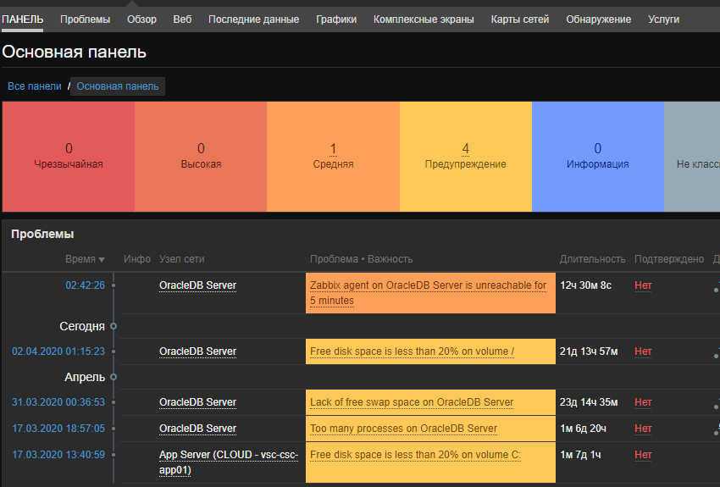
Task: Open the Все панели breadcrumb link
Action: point(35,86)
